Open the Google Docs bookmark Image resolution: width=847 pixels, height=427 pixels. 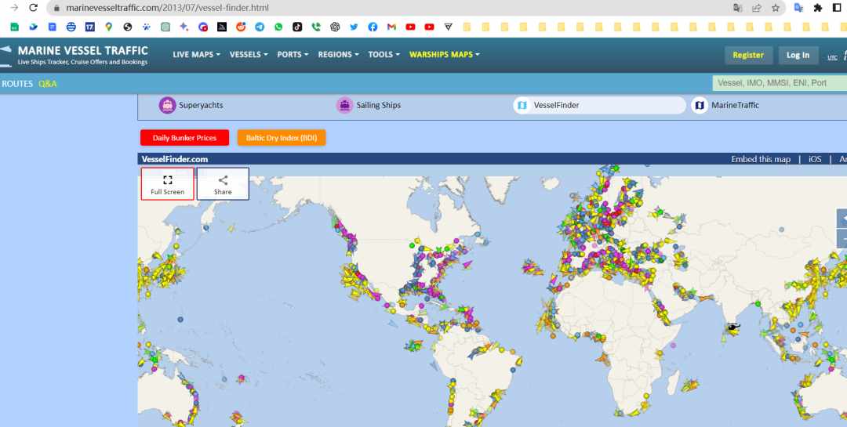[x=52, y=27]
